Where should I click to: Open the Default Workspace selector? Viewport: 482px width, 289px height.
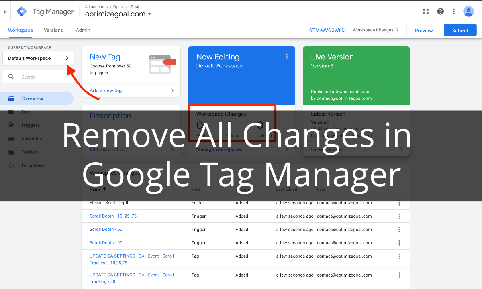click(38, 58)
